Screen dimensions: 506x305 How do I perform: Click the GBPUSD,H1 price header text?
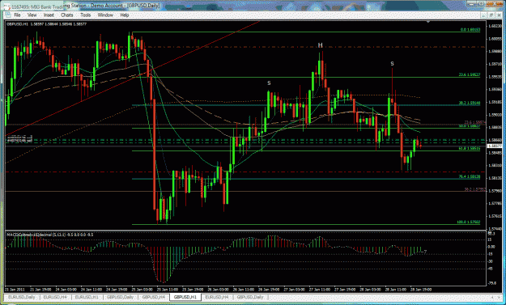[46, 23]
